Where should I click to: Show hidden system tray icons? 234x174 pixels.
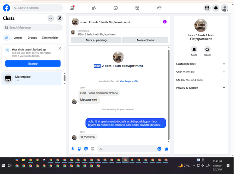(x=194, y=166)
